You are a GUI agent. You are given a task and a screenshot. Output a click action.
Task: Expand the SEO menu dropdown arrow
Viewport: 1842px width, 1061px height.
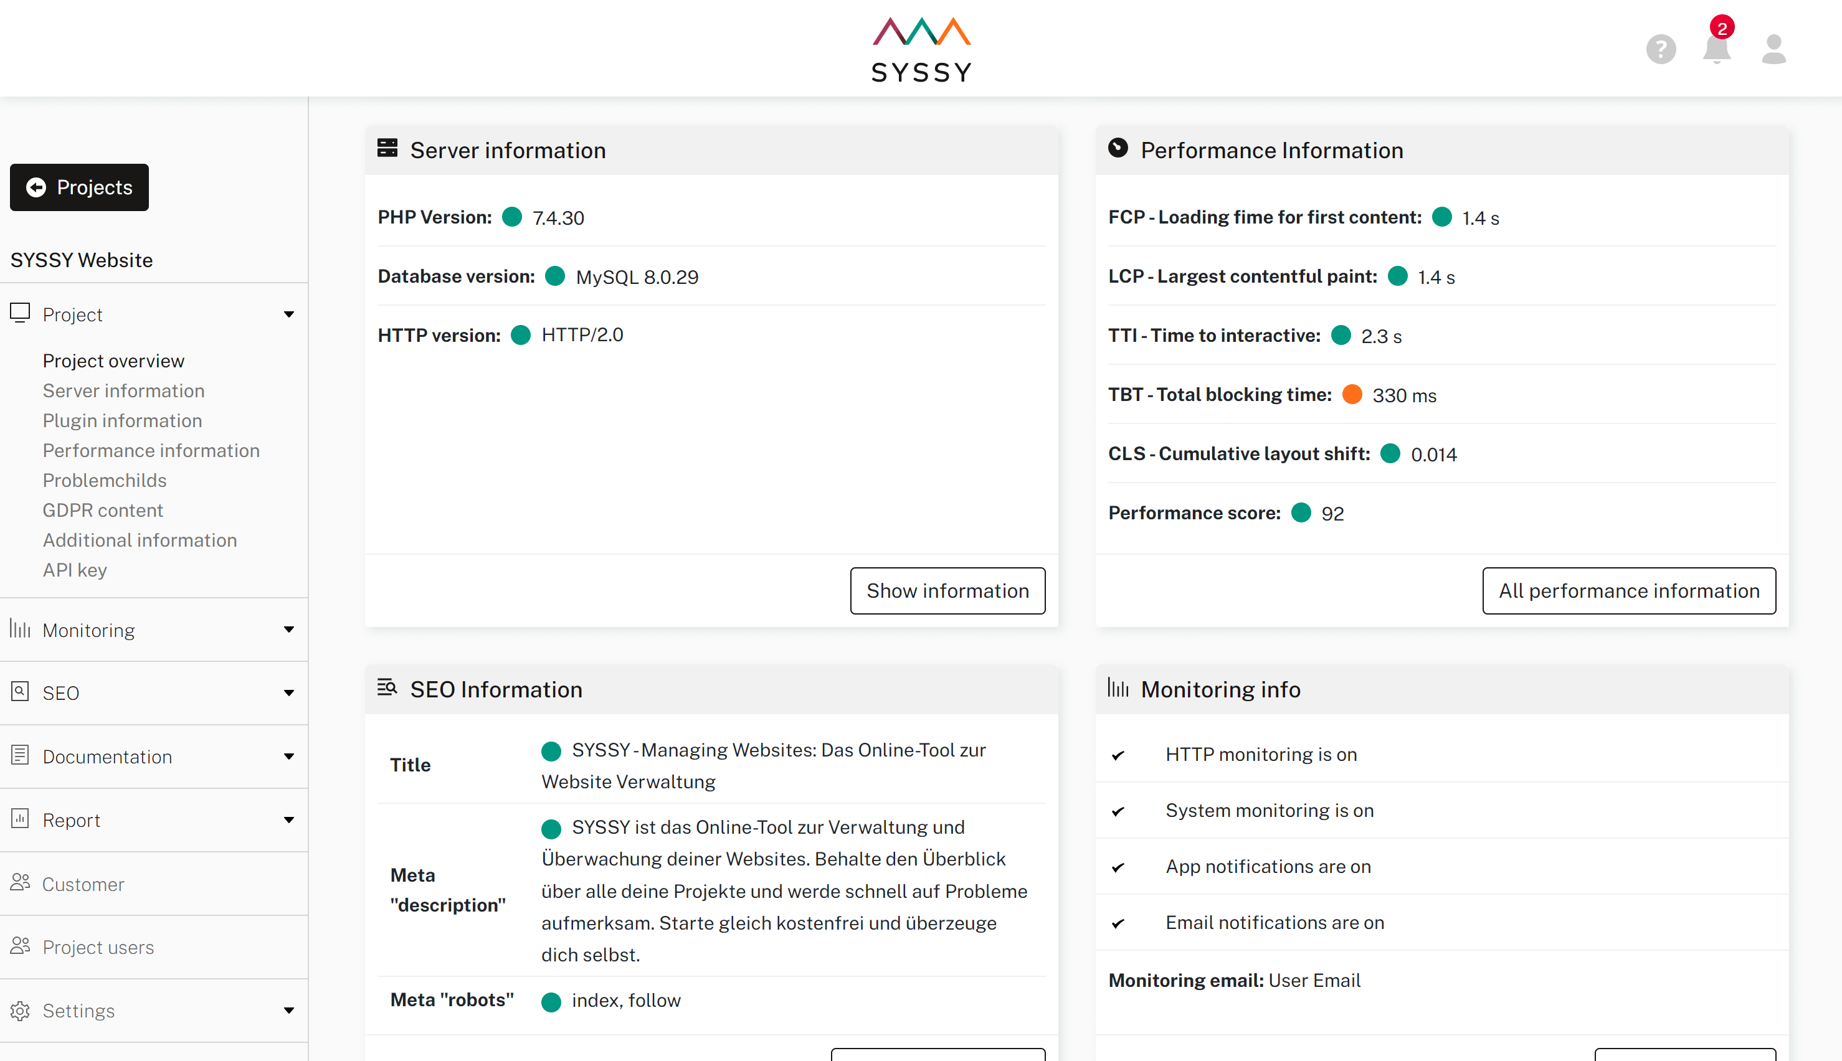pos(288,692)
